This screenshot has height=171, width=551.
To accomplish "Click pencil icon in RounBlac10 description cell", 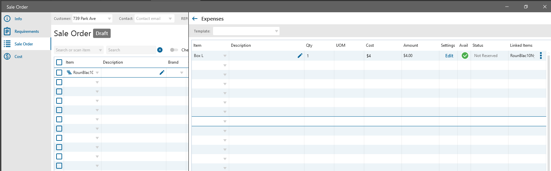I will click(162, 73).
